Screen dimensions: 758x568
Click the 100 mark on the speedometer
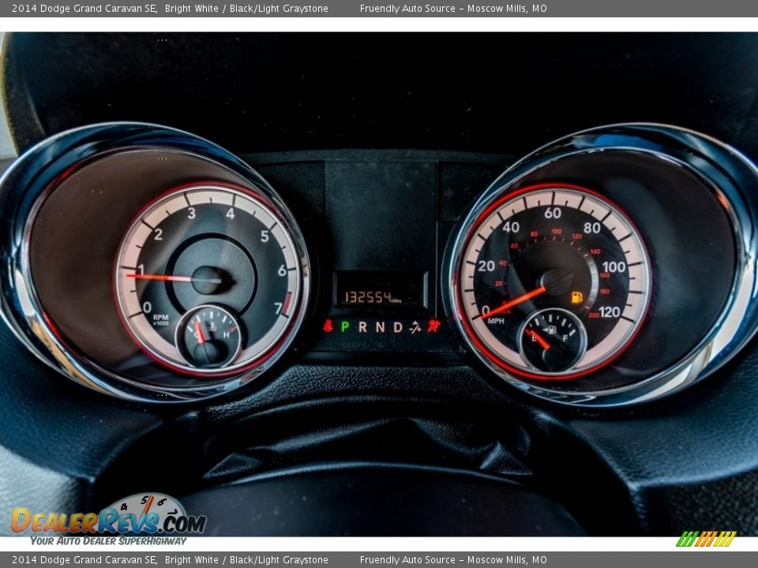[x=614, y=267]
